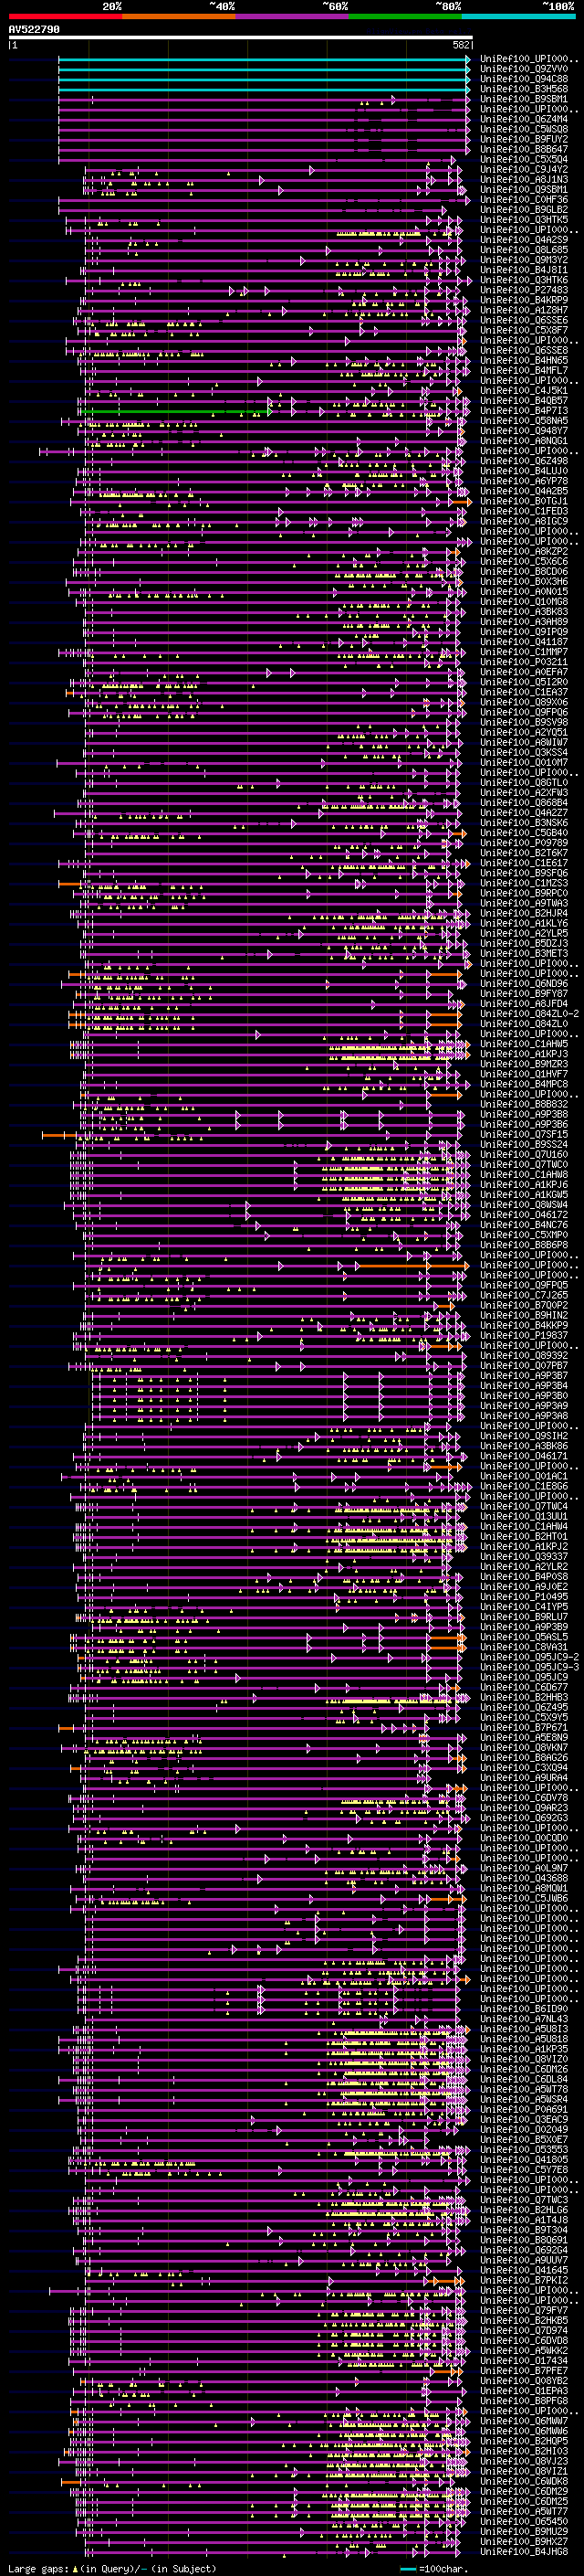Click the cyan alignment bar of Q9ZVV0

(265, 69)
